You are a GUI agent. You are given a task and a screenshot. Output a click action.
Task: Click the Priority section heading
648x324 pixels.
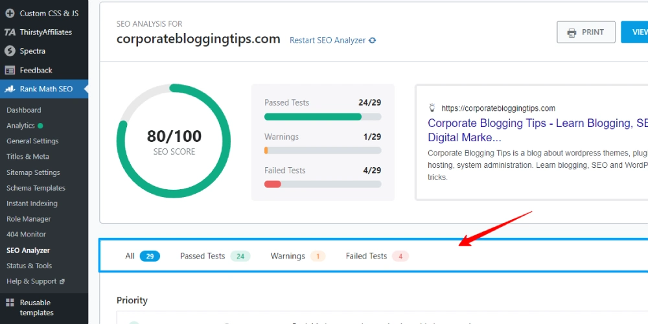pyautogui.click(x=132, y=301)
